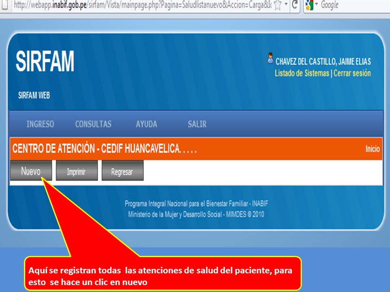
Task: Click the Google search engine icon
Action: (x=309, y=5)
